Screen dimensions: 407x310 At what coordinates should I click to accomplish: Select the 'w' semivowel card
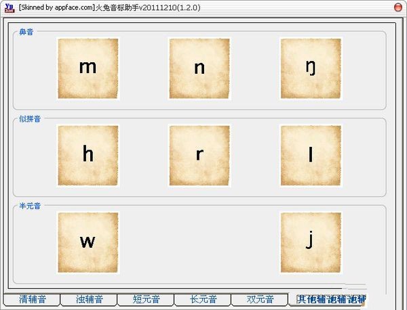point(88,242)
